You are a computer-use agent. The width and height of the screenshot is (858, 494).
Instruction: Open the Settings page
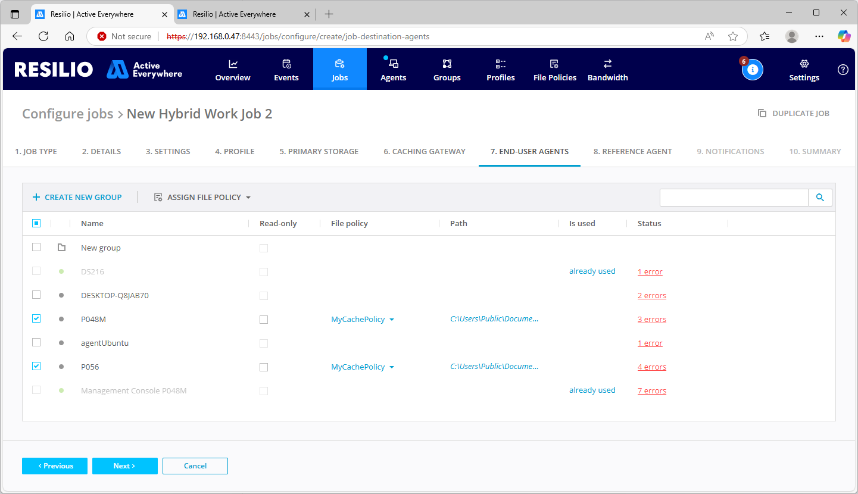click(x=804, y=69)
